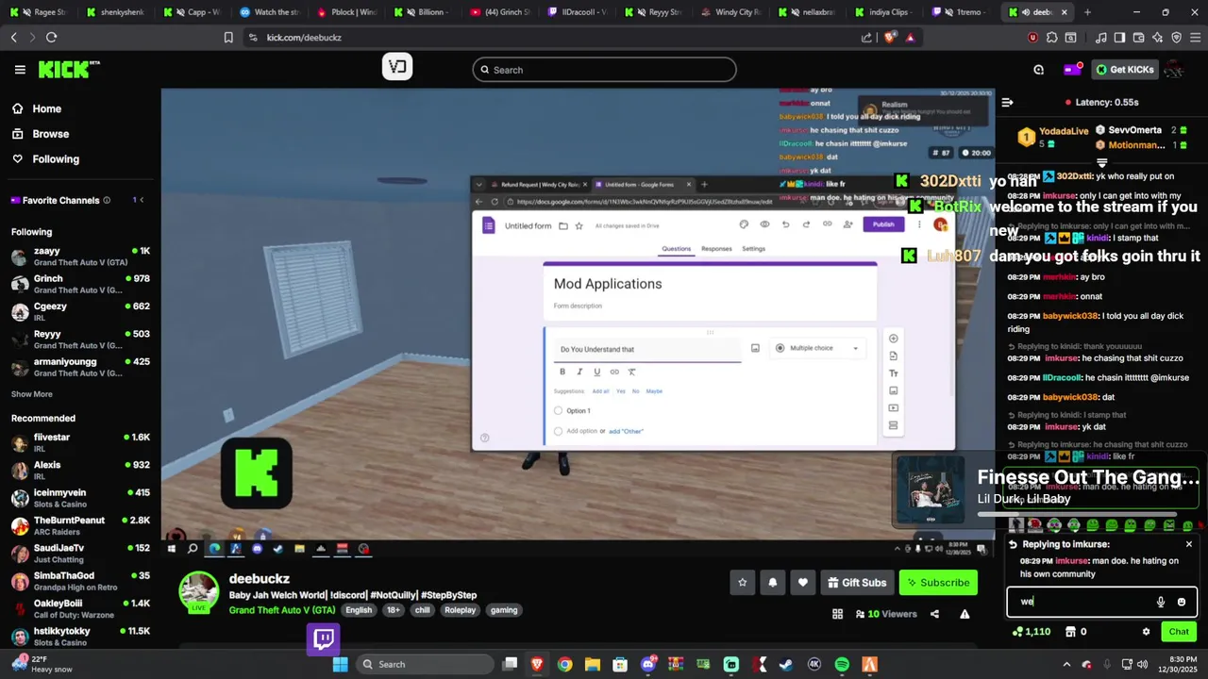
Task: Open the chat shop icon
Action: [1071, 632]
